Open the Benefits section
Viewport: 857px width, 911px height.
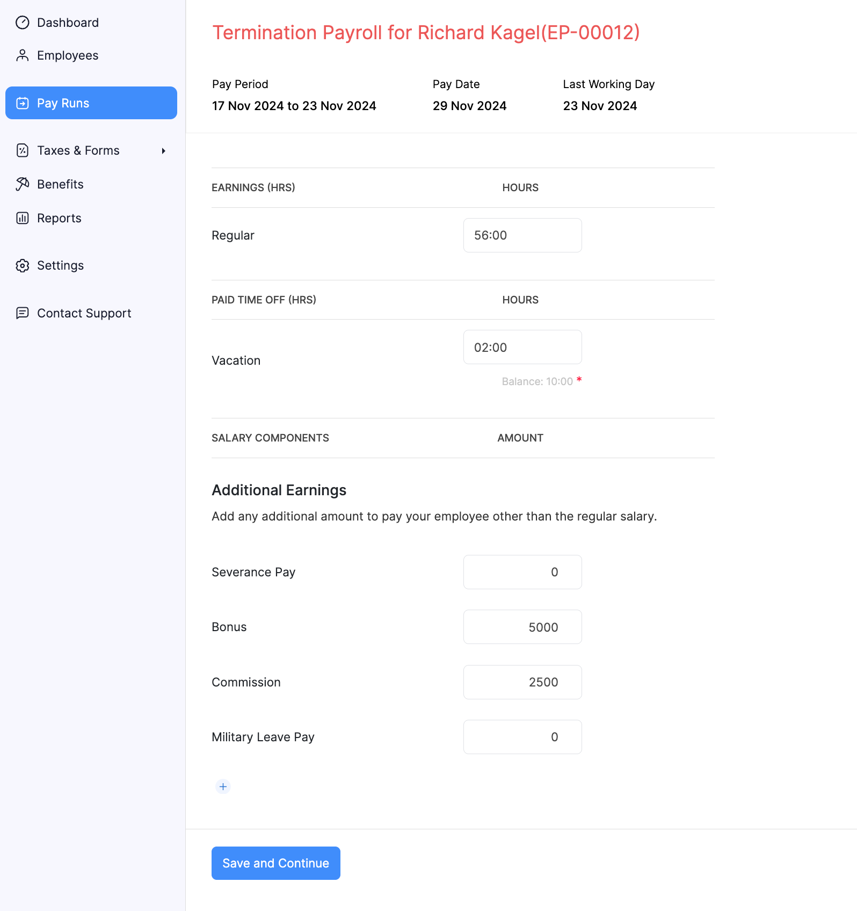(60, 184)
